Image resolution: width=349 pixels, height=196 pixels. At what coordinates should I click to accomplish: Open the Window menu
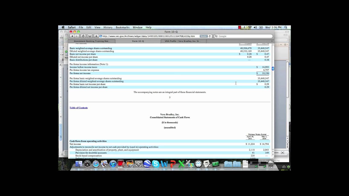pos(138,27)
